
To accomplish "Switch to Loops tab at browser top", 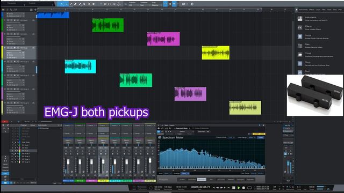I will point(318,10).
